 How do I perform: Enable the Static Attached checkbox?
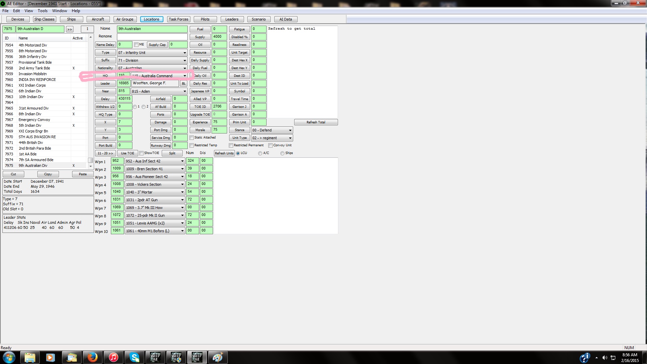(x=191, y=138)
